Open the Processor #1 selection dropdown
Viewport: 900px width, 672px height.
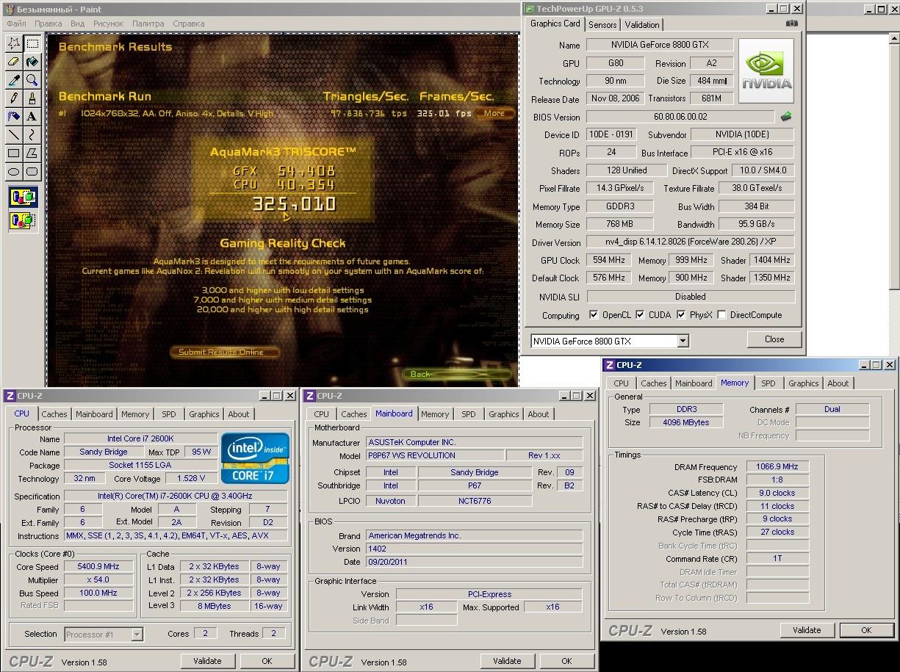[x=137, y=635]
